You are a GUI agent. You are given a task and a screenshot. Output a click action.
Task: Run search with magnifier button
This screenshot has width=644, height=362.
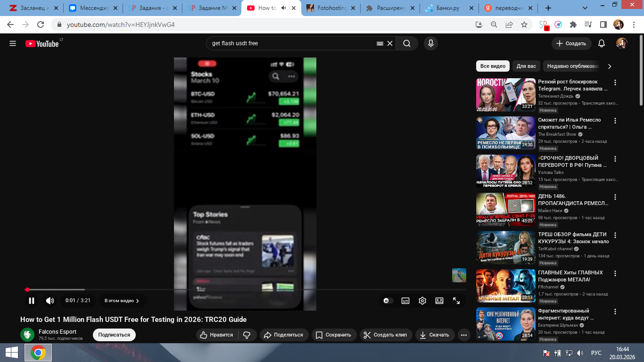[x=407, y=43]
